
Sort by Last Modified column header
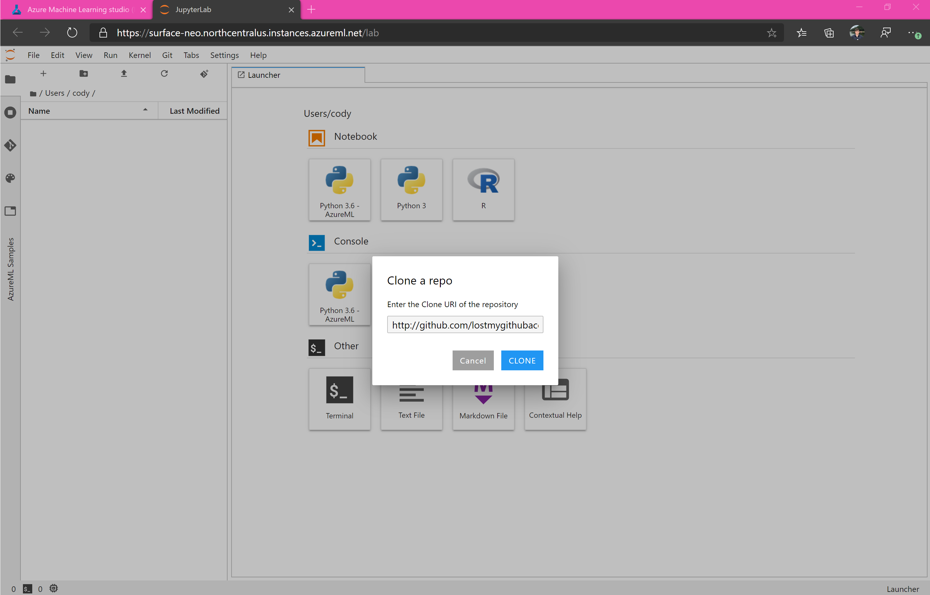click(x=194, y=111)
